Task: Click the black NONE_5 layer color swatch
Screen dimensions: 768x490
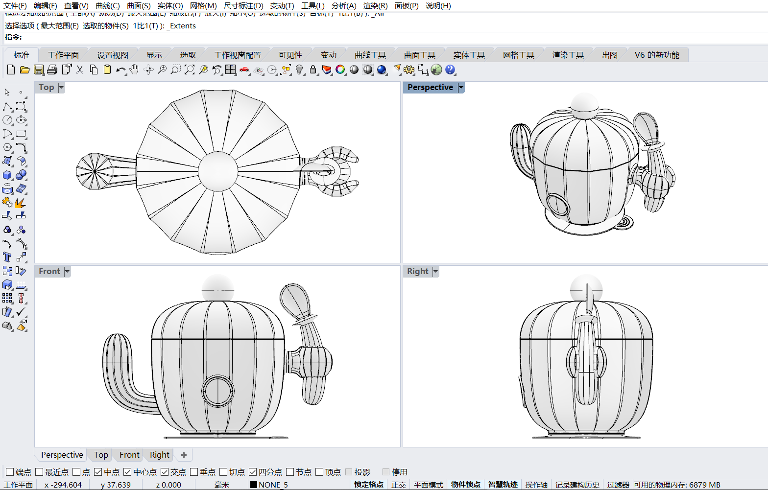Action: pos(254,485)
